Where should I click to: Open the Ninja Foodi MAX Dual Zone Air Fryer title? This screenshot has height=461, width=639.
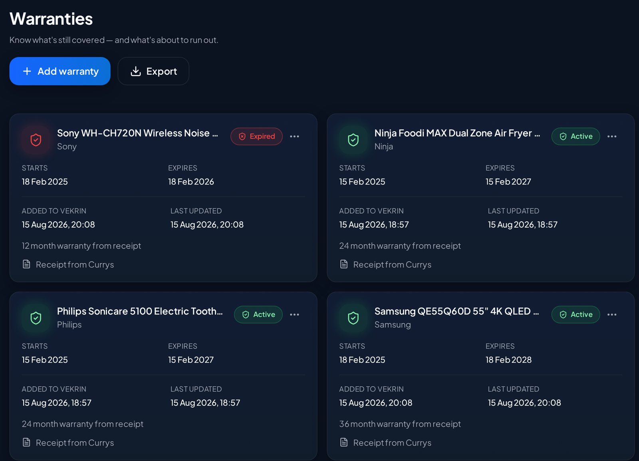click(457, 133)
